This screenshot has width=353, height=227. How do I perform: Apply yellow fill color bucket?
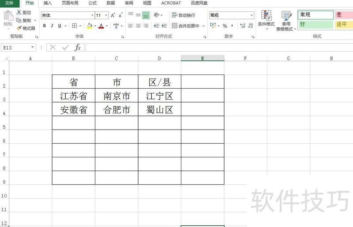pyautogui.click(x=90, y=26)
